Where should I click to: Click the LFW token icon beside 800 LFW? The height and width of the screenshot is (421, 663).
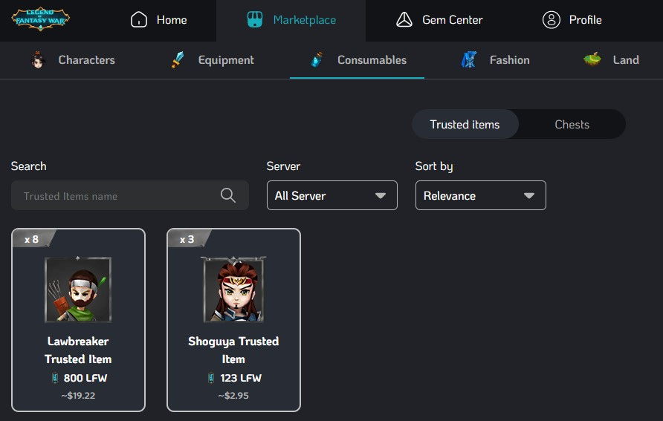[x=55, y=378]
